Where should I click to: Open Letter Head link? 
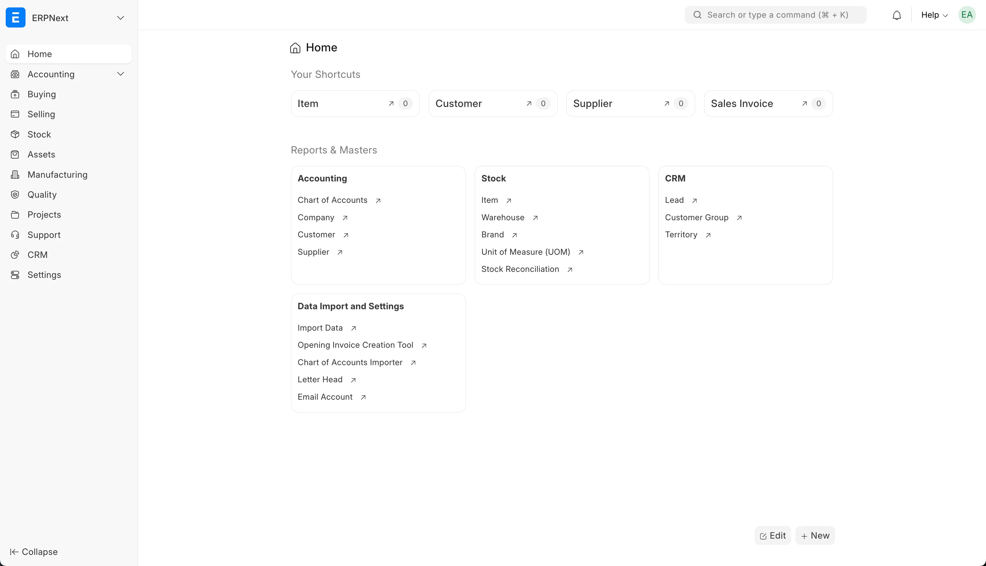click(x=320, y=380)
